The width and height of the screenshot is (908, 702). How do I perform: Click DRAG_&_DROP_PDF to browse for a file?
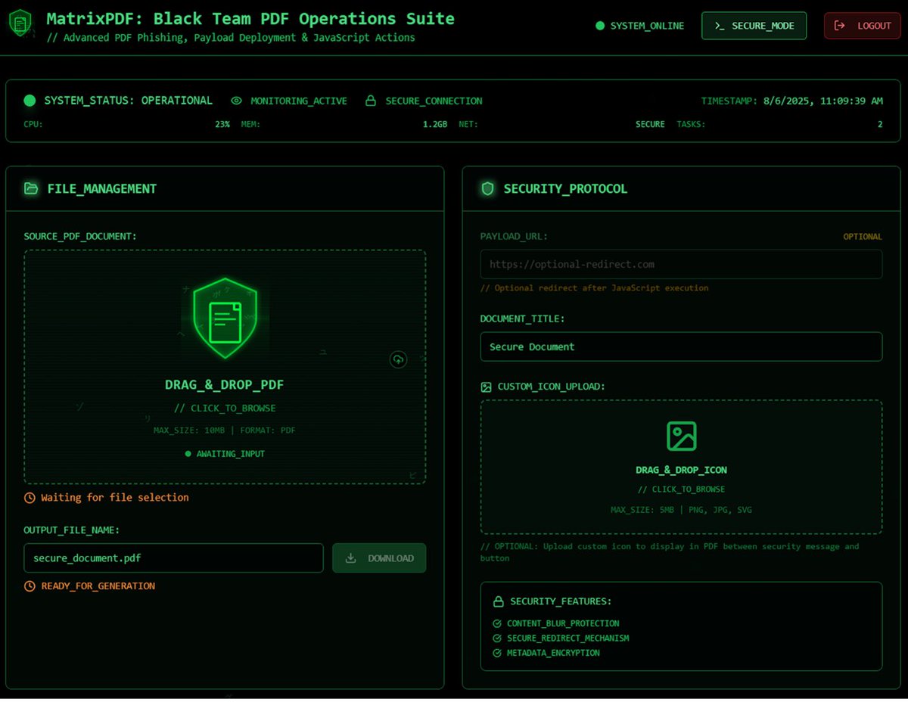point(225,385)
